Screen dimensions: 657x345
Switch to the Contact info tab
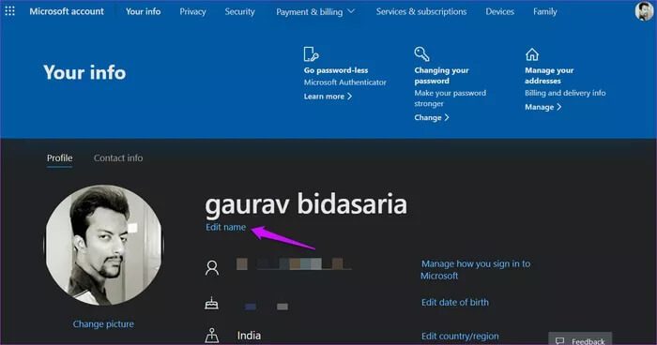(x=118, y=157)
